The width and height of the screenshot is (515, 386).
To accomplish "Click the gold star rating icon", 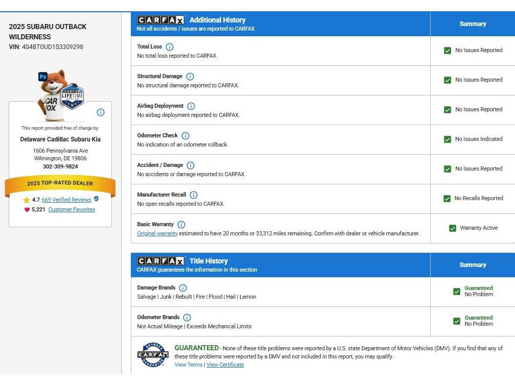I will [x=27, y=200].
